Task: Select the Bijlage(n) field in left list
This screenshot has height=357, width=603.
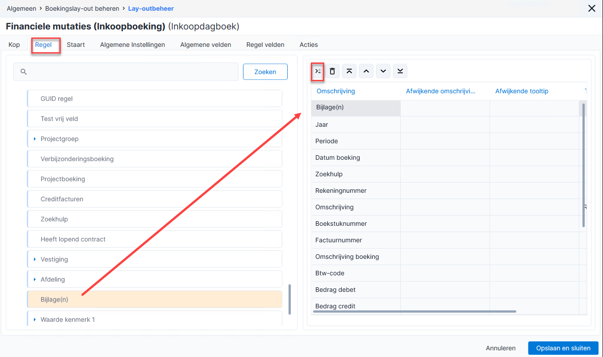Action: pyautogui.click(x=155, y=299)
